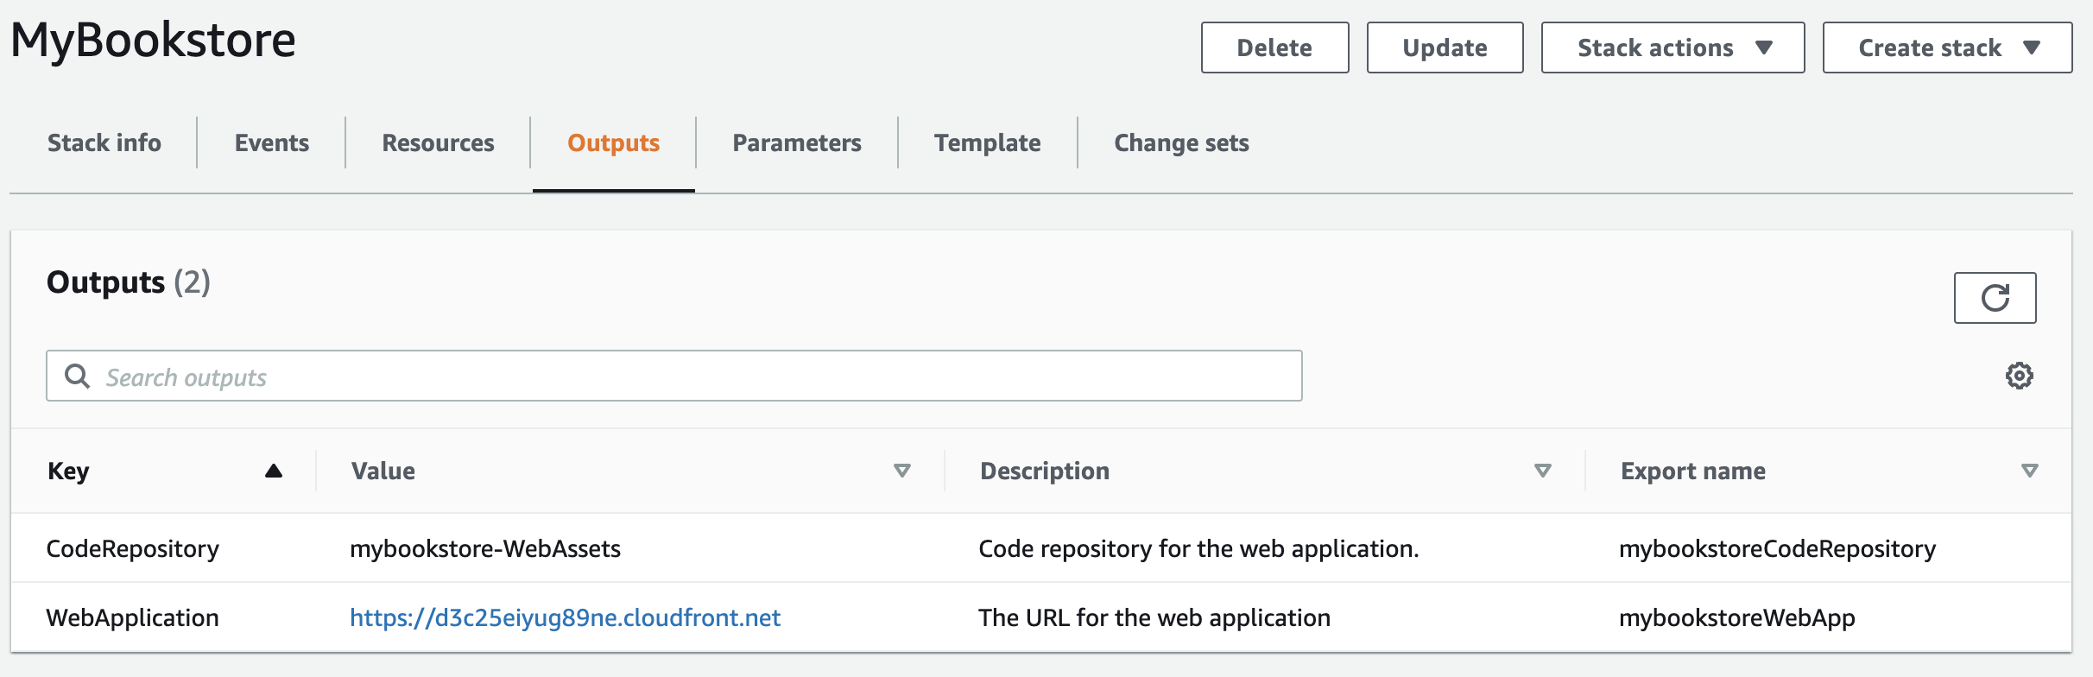
Task: Sort by Key ascending arrow
Action: tap(274, 471)
